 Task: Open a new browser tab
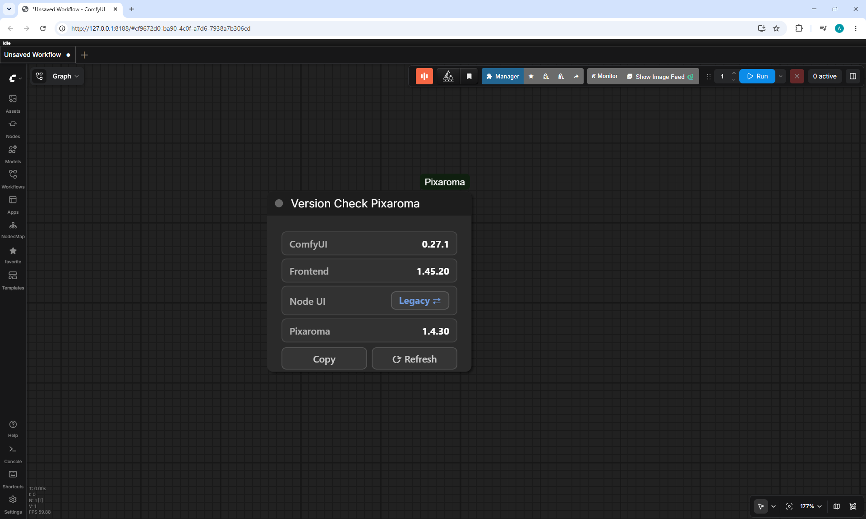click(132, 9)
